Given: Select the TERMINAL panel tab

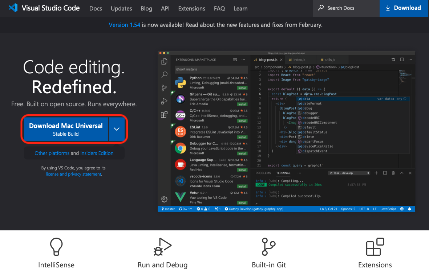Looking at the screenshot, I should pyautogui.click(x=283, y=173).
